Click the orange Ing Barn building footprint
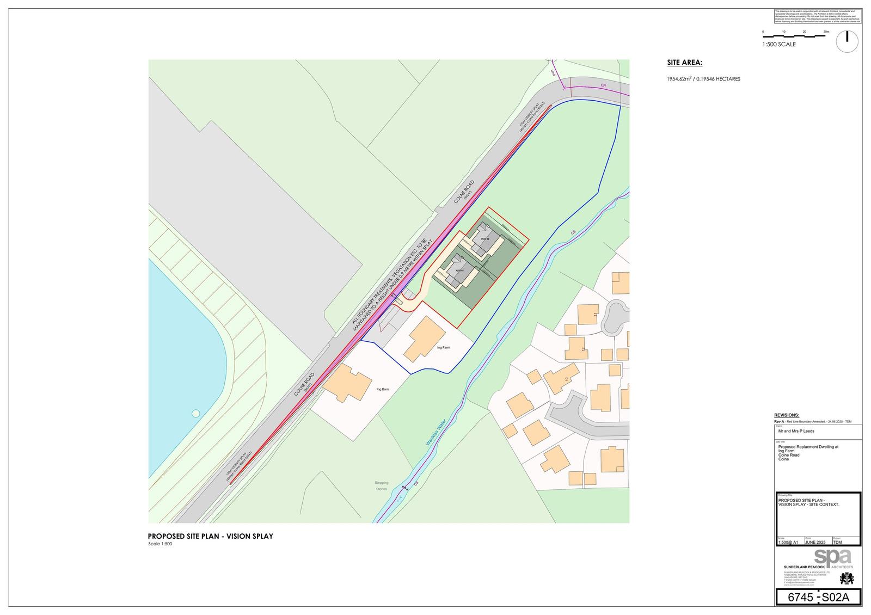871x615 pixels. point(347,383)
